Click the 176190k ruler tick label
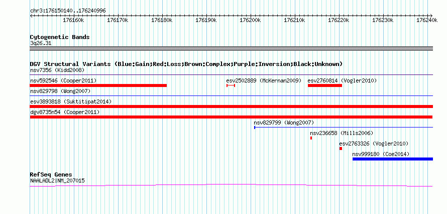Screen dimensions: 447x214 pyautogui.click(x=206, y=20)
